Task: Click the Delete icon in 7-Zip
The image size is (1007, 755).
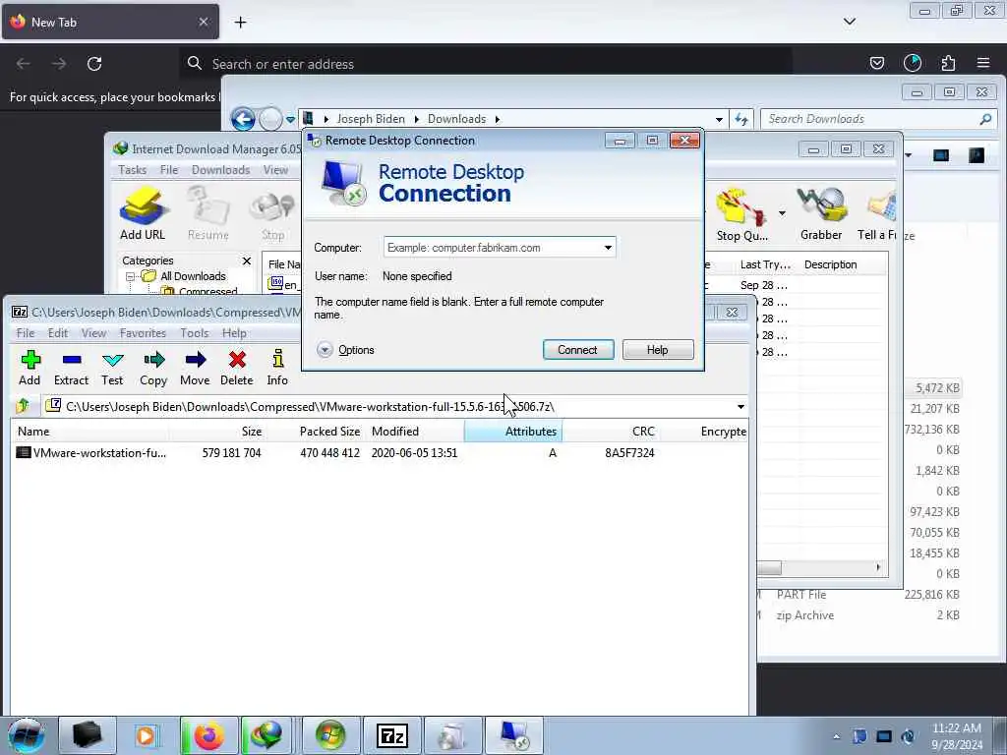Action: [x=237, y=368]
